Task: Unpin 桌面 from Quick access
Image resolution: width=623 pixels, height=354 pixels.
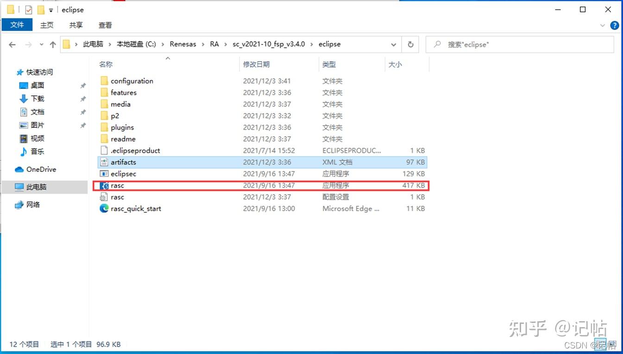Action: click(x=83, y=85)
